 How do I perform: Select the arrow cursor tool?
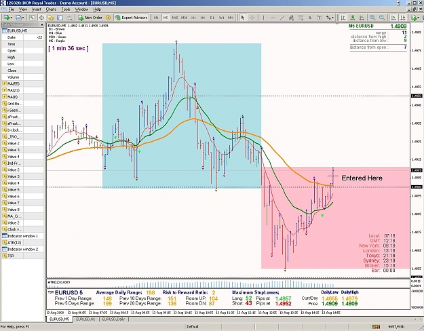pos(243,18)
